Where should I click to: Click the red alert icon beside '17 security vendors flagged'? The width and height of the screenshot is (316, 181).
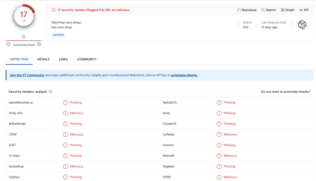pos(54,10)
